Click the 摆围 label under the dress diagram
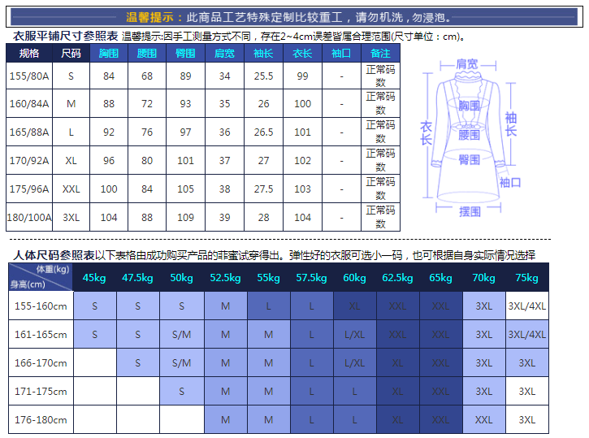This screenshot has height=438, width=589. click(x=470, y=211)
